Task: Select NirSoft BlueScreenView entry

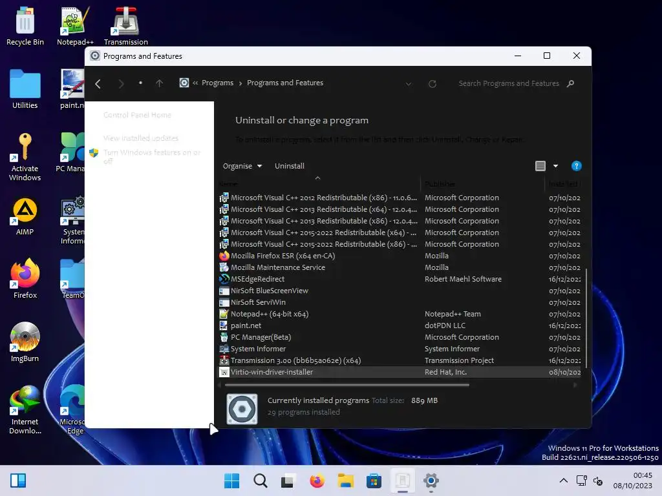Action: pyautogui.click(x=400, y=291)
